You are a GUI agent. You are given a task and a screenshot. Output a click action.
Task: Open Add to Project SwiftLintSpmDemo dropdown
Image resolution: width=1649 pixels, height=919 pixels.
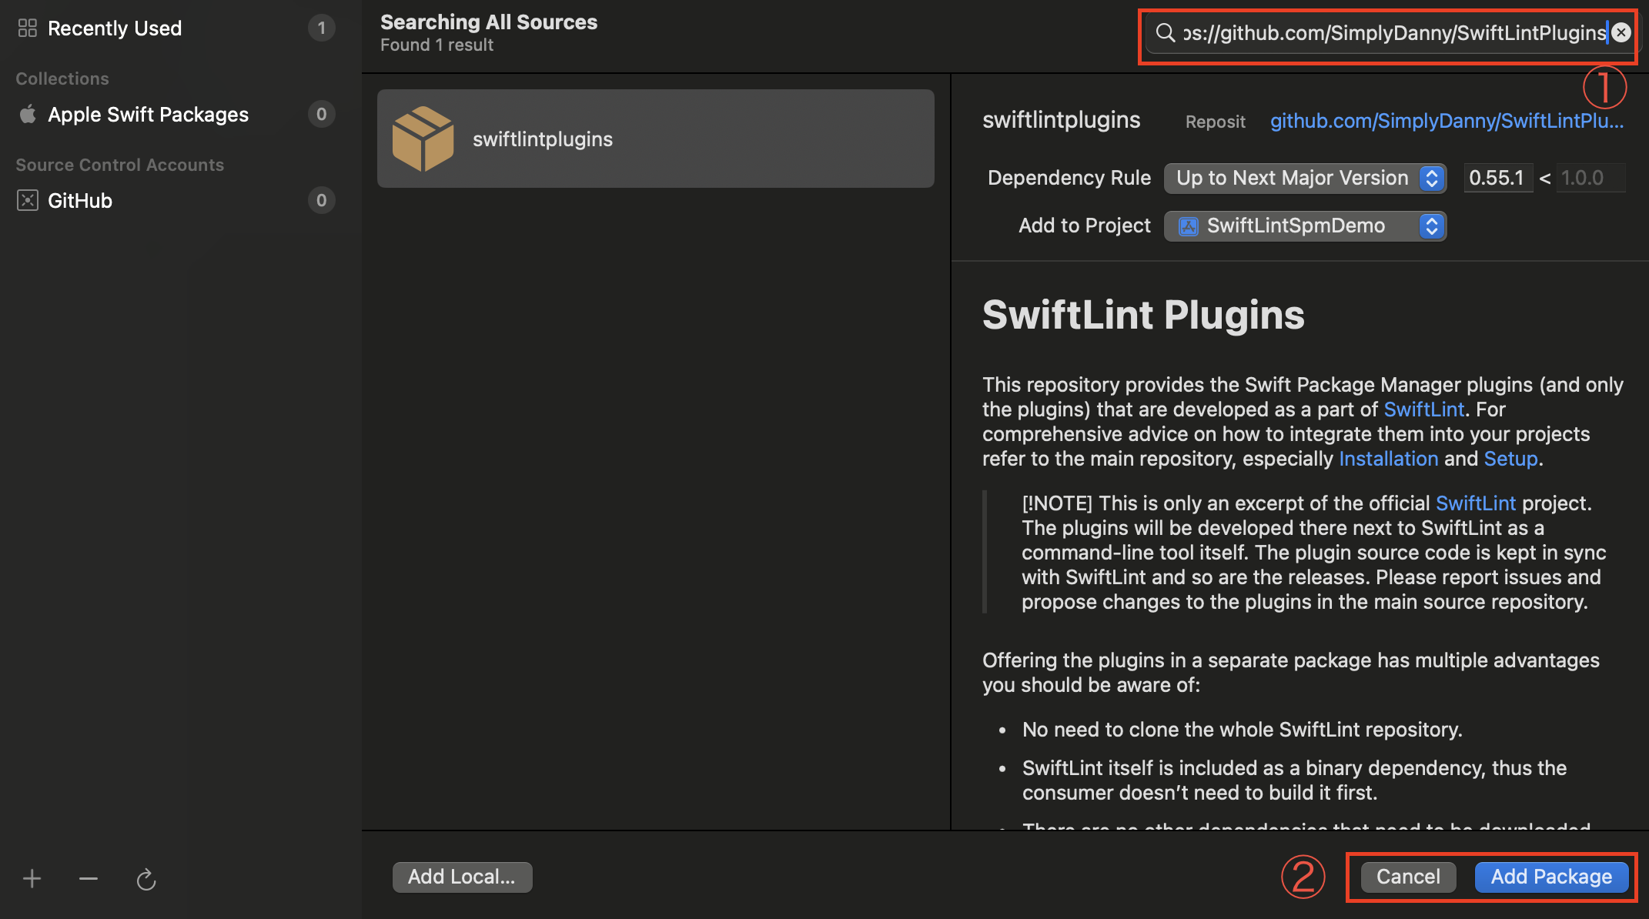(x=1306, y=226)
